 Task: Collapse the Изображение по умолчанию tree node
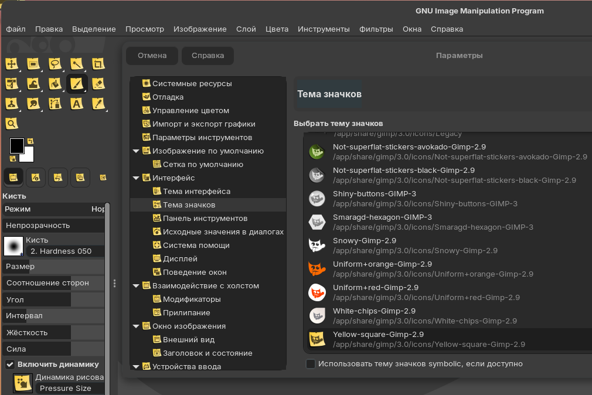click(x=136, y=151)
